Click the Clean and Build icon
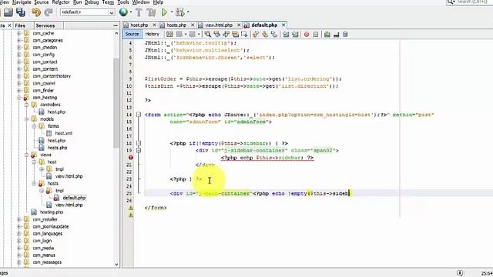Screen dimensions: 493x277 pos(151,12)
